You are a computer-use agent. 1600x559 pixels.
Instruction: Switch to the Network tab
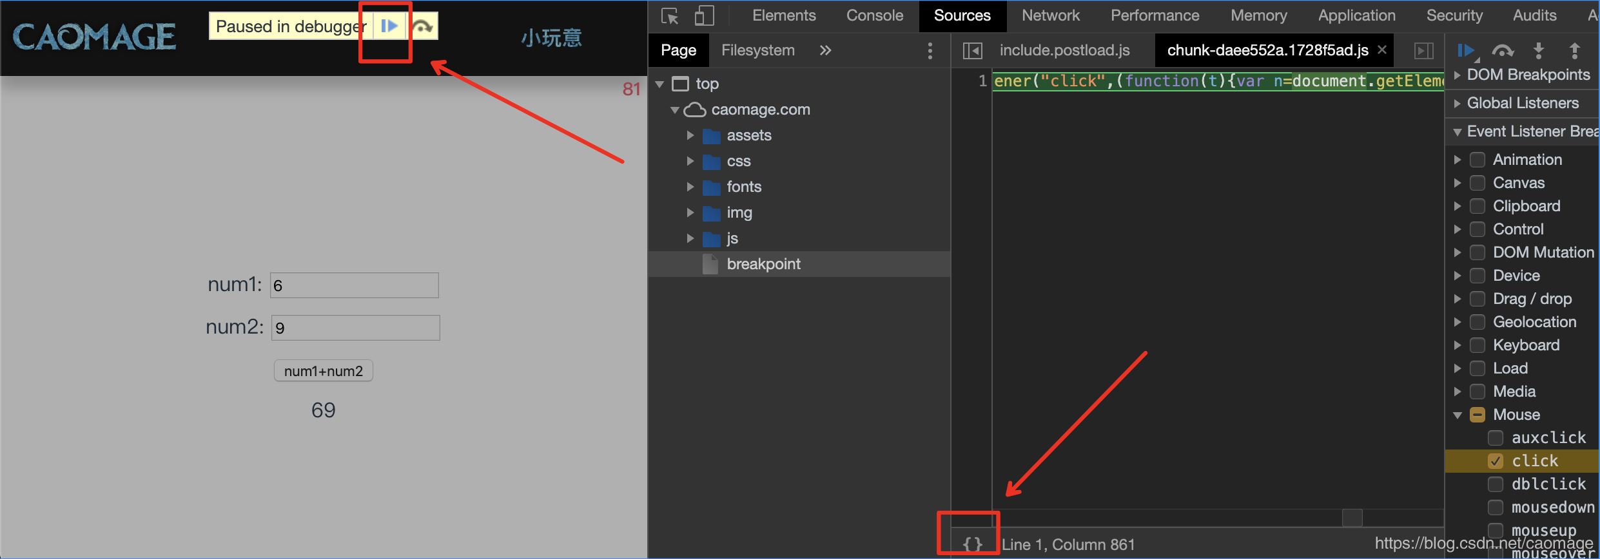click(x=1051, y=15)
